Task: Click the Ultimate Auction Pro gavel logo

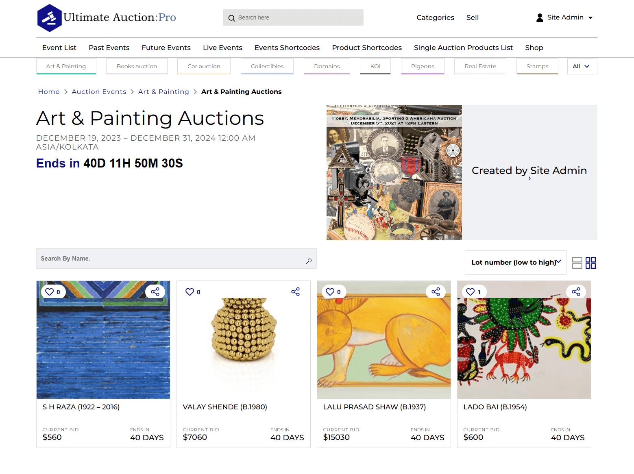Action: pyautogui.click(x=49, y=18)
